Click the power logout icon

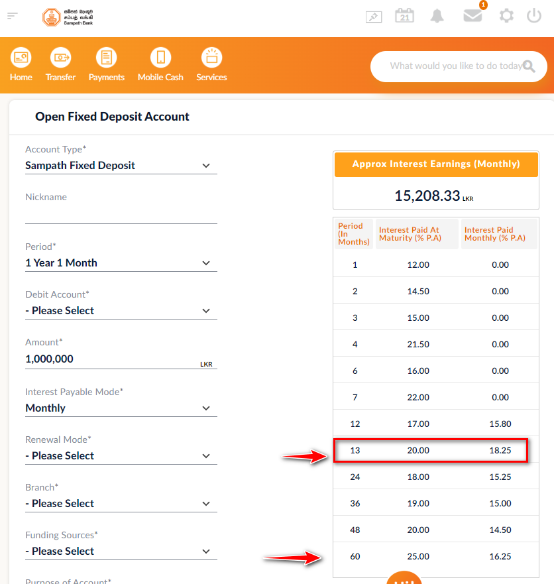tap(534, 16)
